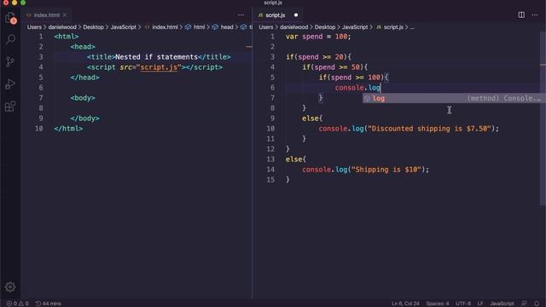Click breadcrumb 'index.html' in left editor
Screen dimensions: 546x307
point(165,26)
